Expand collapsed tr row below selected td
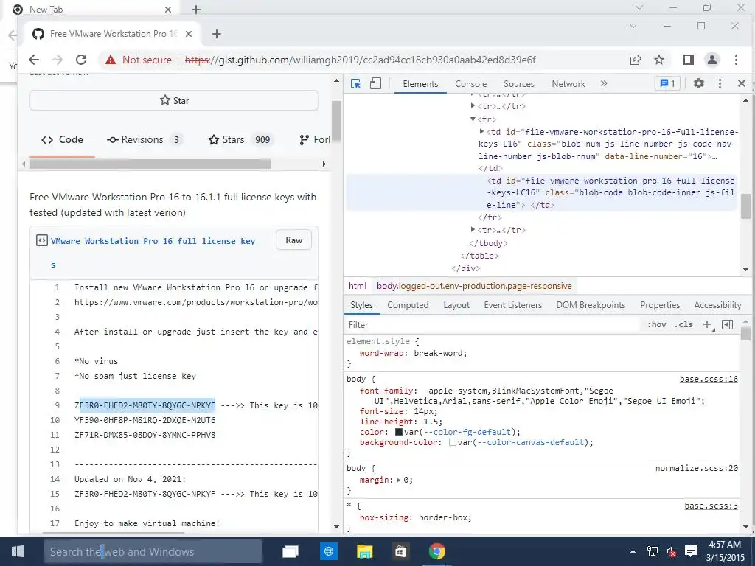Image resolution: width=755 pixels, height=566 pixels. point(473,230)
